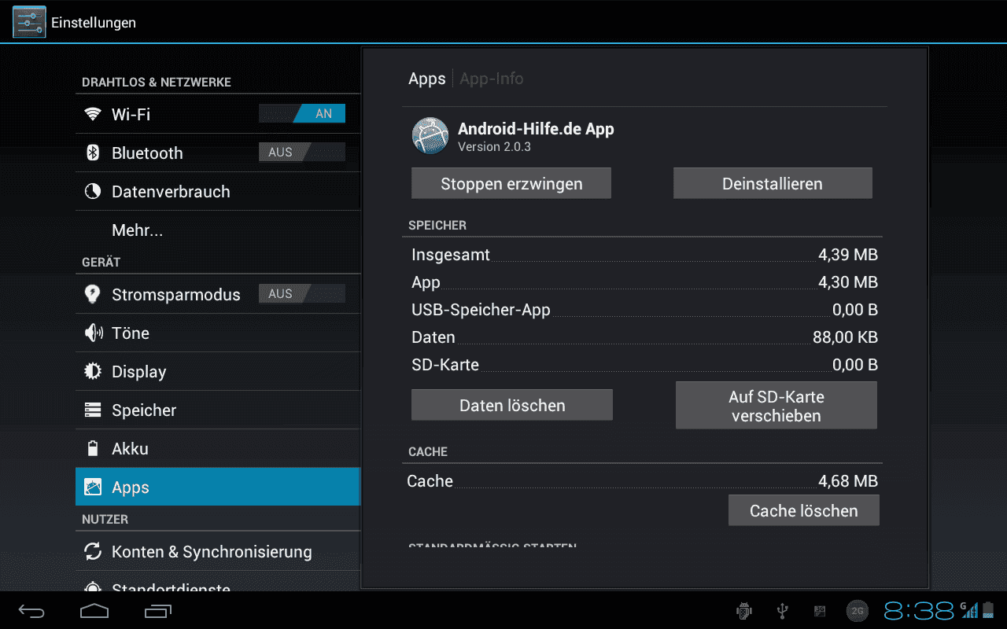This screenshot has height=629, width=1007.
Task: Tap the Einstellungen title text
Action: (94, 23)
